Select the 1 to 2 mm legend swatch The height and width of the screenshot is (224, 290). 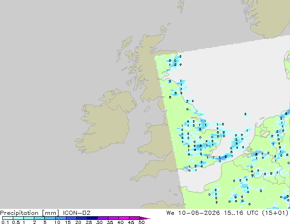click(29, 218)
